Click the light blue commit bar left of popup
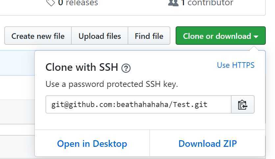The height and width of the screenshot is (159, 275). pyautogui.click(x=17, y=63)
